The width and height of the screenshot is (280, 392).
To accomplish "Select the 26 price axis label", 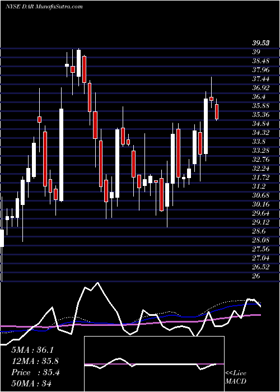I will (x=256, y=276).
